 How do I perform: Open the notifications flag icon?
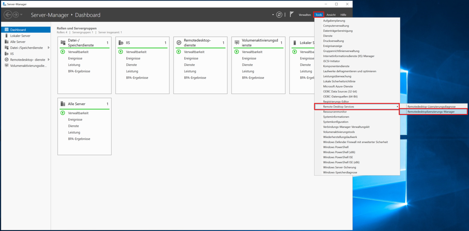coord(292,14)
